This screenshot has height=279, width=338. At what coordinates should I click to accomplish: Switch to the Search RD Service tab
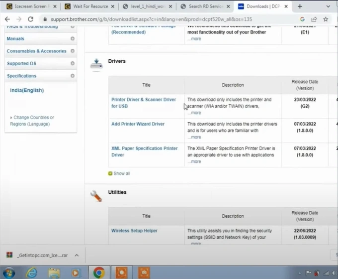[203, 6]
